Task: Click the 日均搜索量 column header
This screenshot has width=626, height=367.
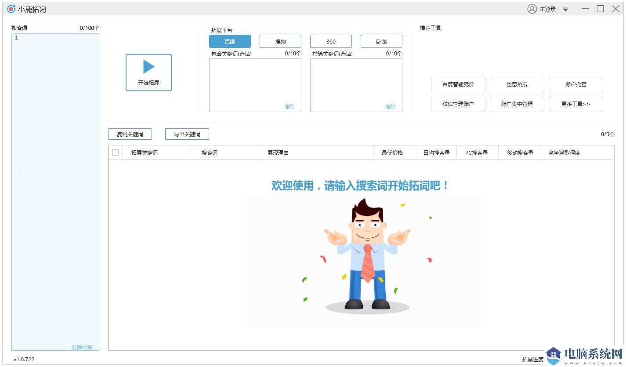Action: 437,153
